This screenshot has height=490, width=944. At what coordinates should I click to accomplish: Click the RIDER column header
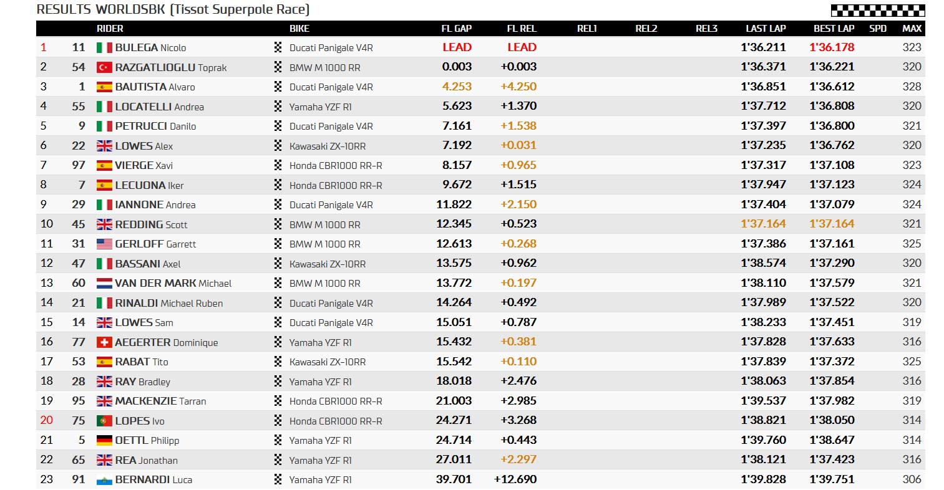(110, 29)
